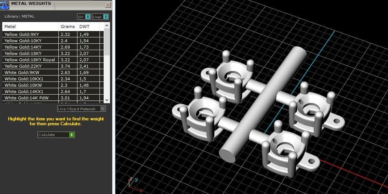Select the White Gold:14K PdW row
Viewport: 388px width, 194px height.
[53, 98]
